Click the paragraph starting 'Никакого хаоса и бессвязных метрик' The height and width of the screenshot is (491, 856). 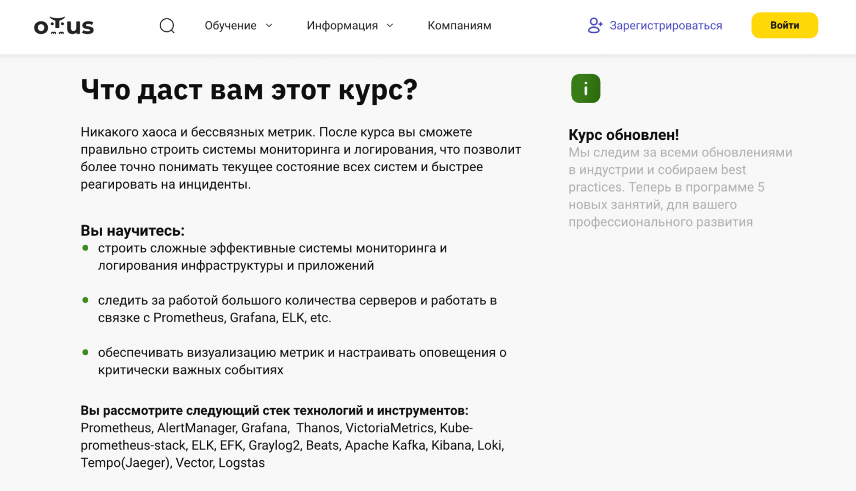tap(301, 158)
